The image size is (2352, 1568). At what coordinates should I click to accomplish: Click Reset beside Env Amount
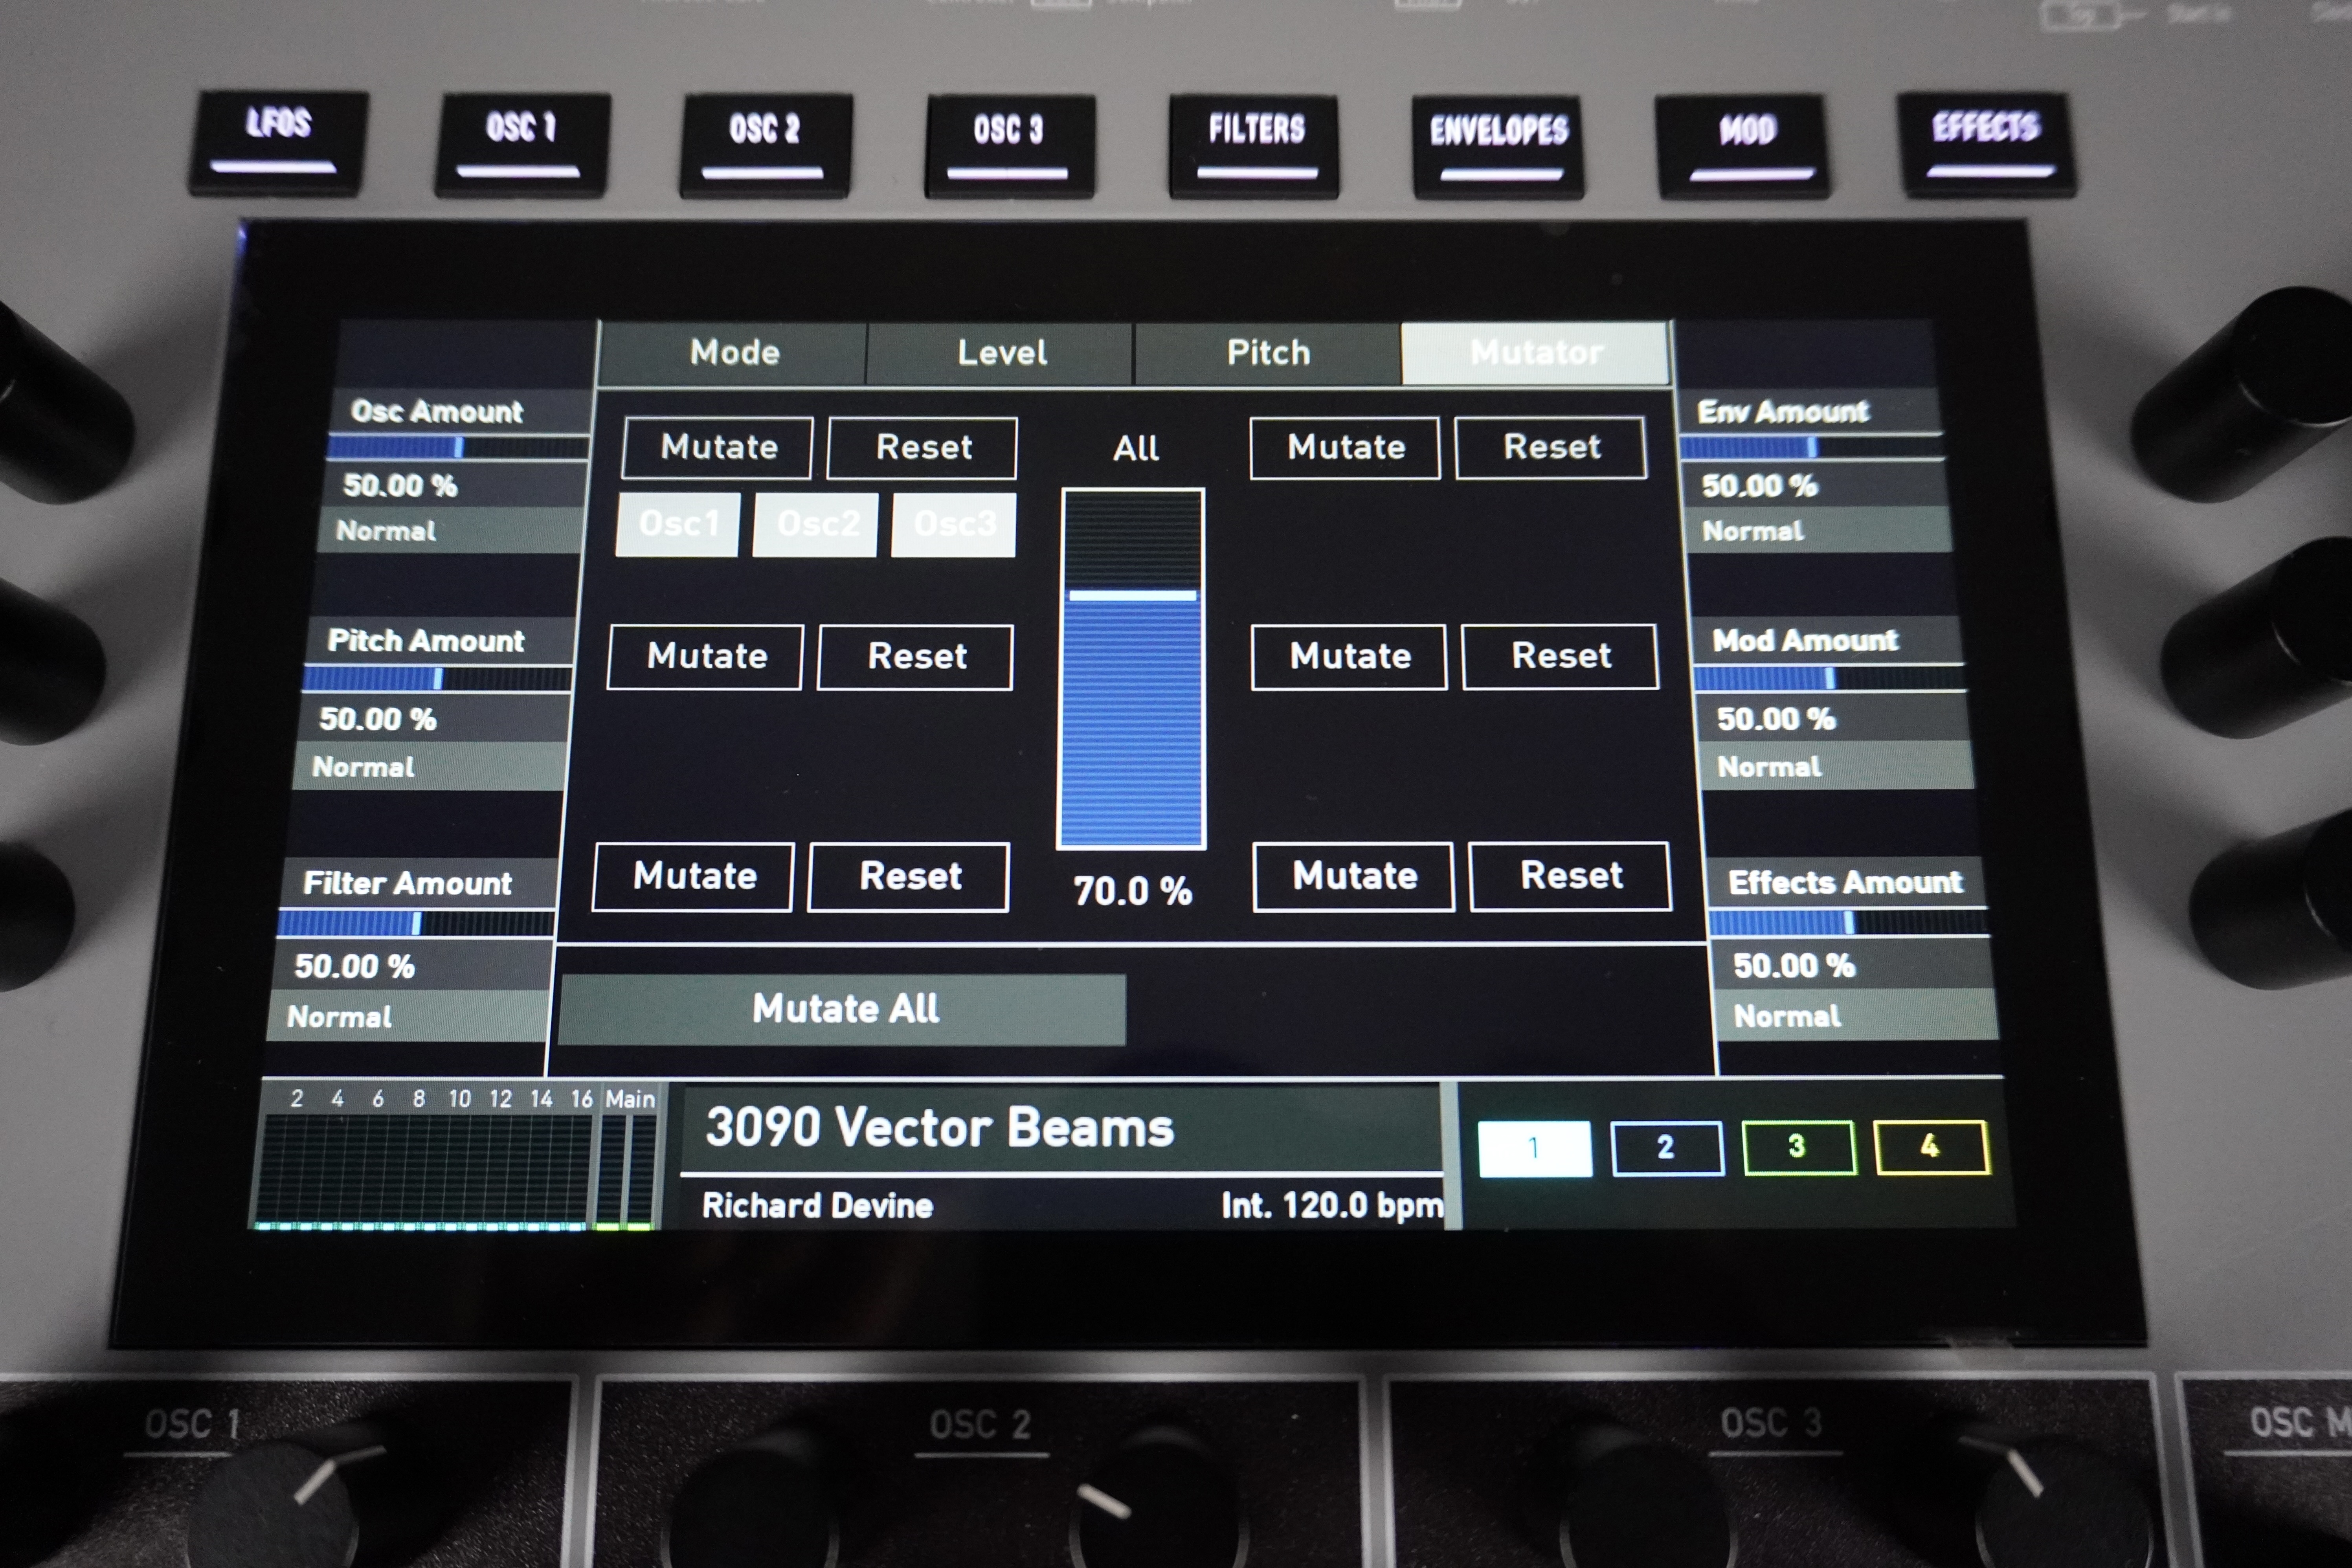tap(1551, 447)
